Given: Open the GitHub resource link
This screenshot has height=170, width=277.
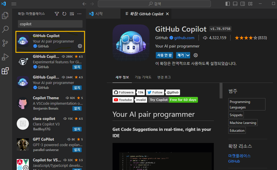Looking at the screenshot, I should coord(234,161).
